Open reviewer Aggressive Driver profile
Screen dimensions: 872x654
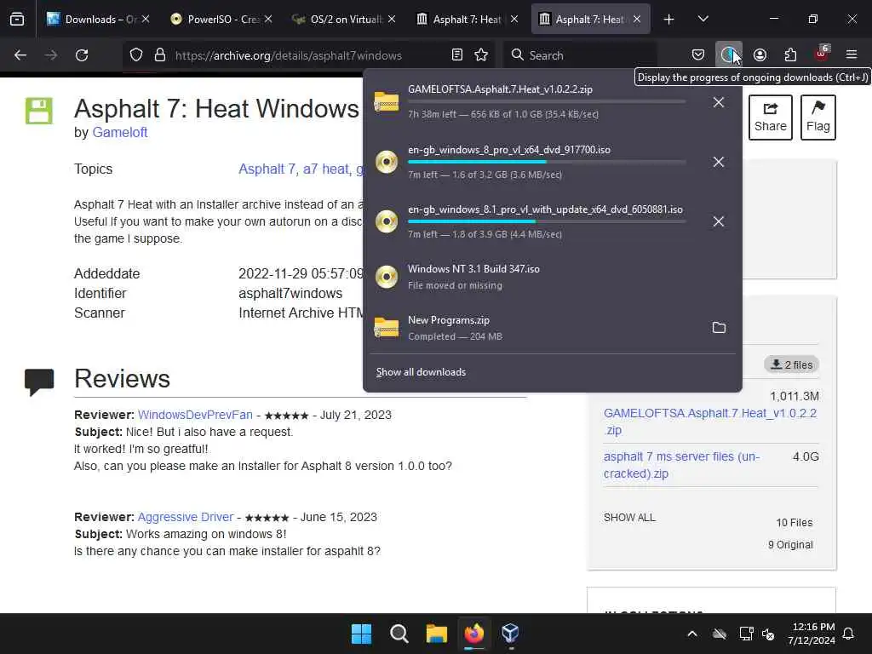point(186,517)
